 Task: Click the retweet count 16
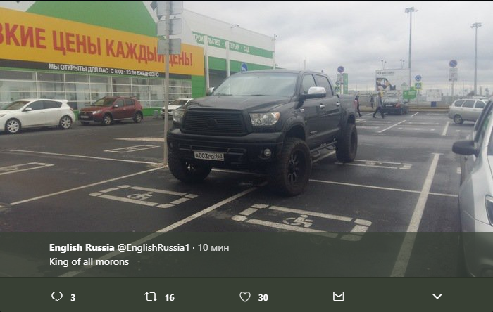(170, 297)
